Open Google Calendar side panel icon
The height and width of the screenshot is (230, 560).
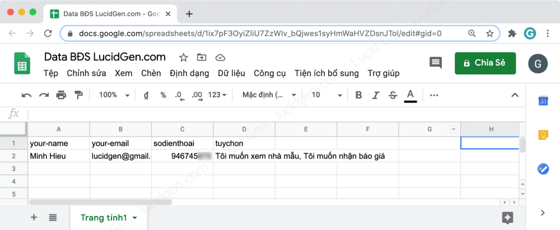(543, 101)
